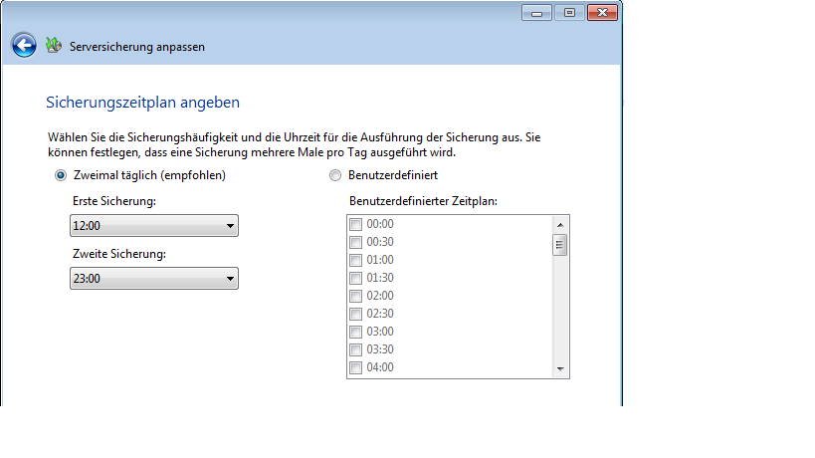Tick the 03:00 time checkbox

pyautogui.click(x=355, y=332)
